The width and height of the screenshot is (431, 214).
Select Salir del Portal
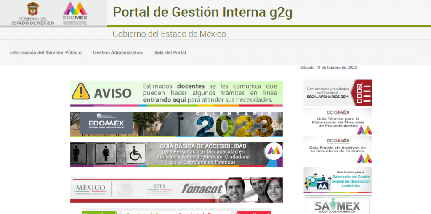point(170,52)
